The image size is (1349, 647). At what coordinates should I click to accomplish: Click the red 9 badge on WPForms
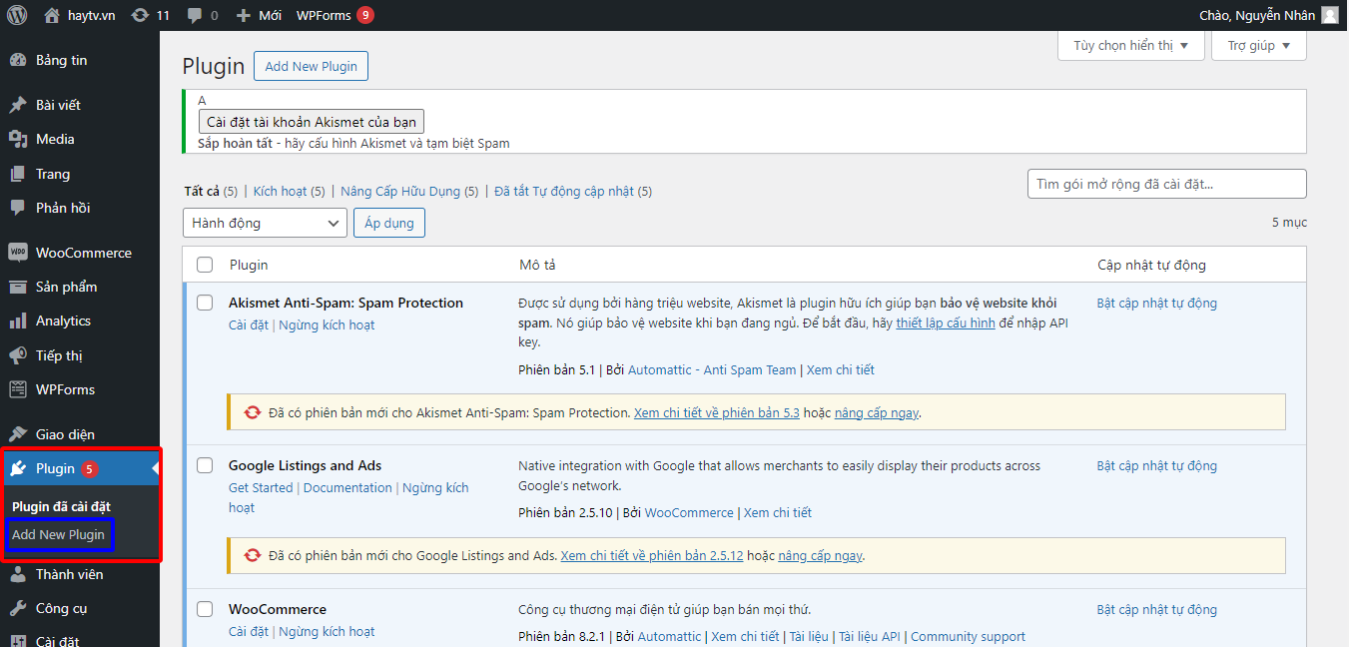pyautogui.click(x=365, y=15)
